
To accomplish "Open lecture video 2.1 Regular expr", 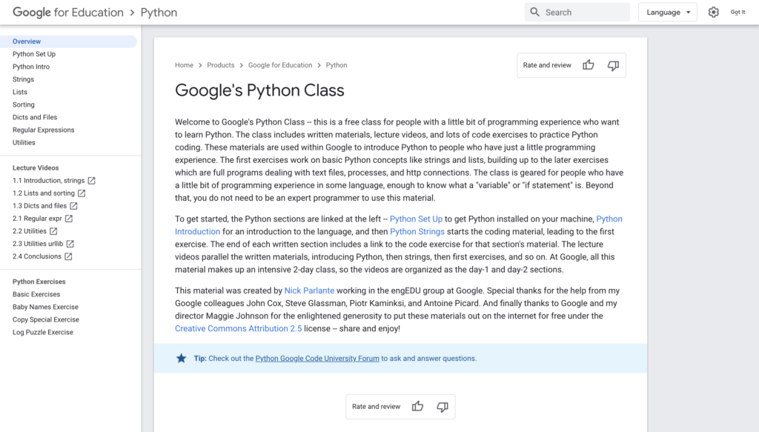I will point(37,218).
